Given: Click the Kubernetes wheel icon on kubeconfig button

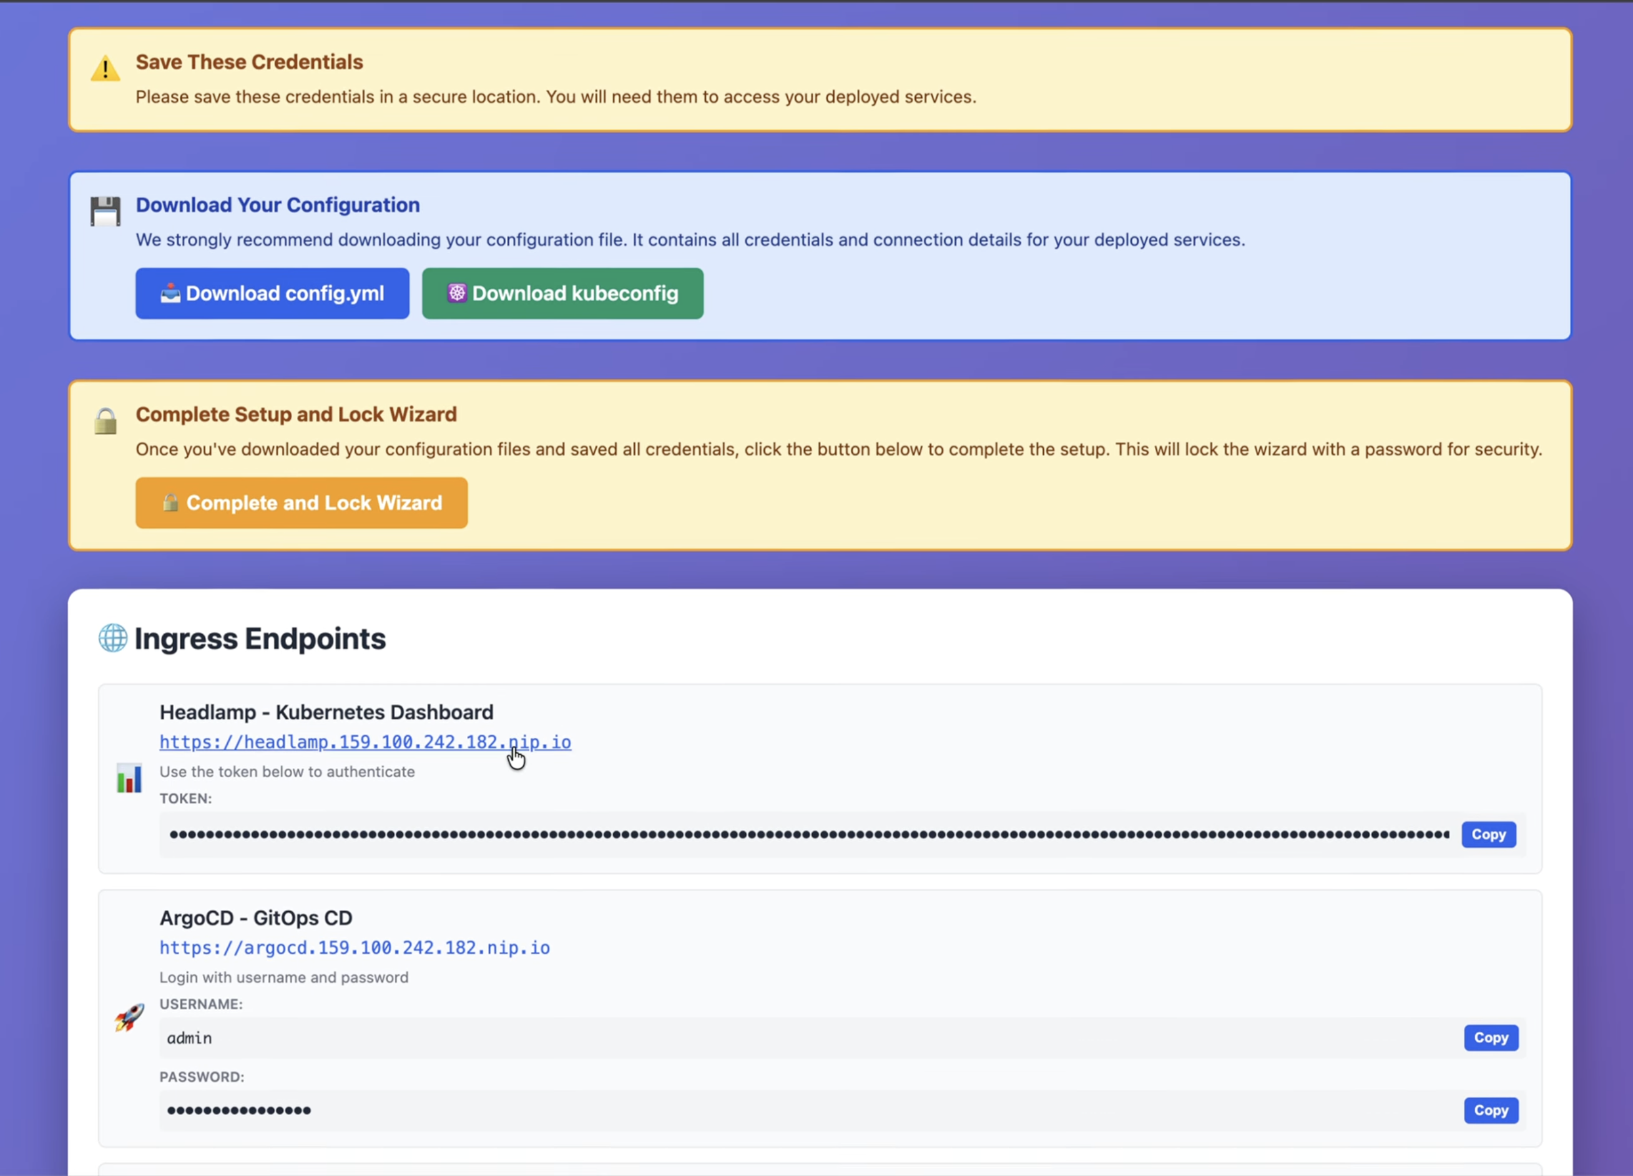Looking at the screenshot, I should 456,293.
